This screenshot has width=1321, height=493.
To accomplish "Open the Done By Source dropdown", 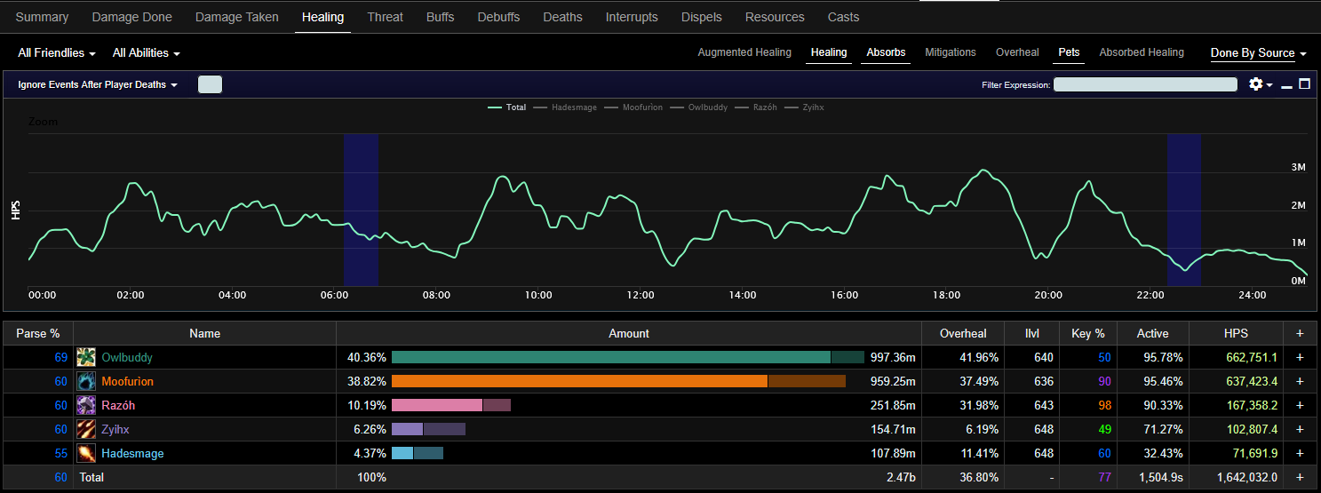I will (1259, 53).
